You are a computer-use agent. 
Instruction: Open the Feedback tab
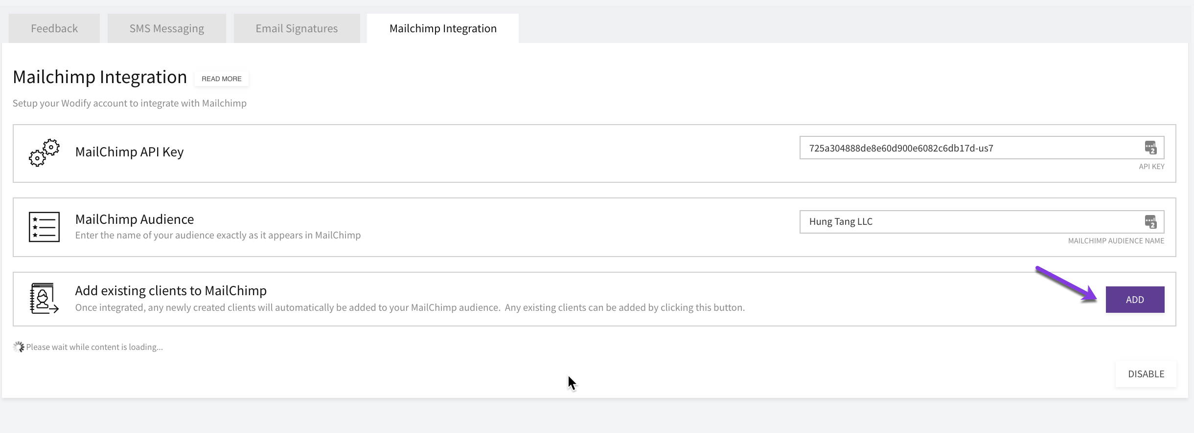point(54,28)
